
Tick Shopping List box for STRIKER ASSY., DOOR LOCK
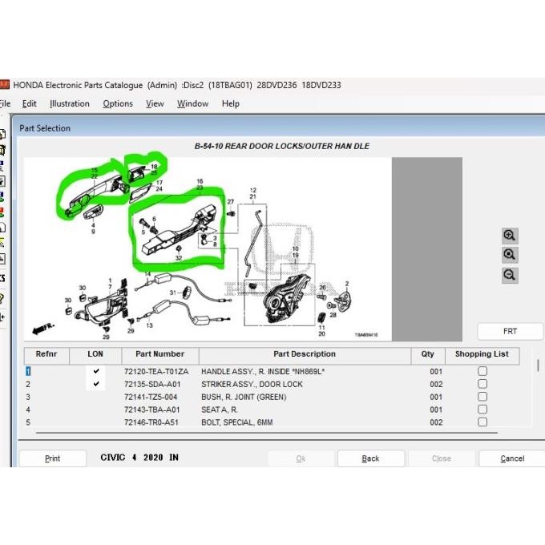(482, 384)
